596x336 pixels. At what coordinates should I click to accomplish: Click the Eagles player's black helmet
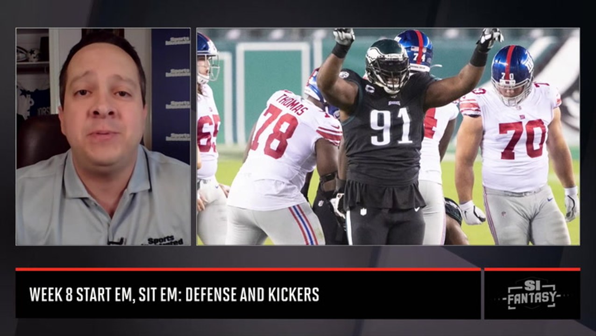tap(387, 66)
